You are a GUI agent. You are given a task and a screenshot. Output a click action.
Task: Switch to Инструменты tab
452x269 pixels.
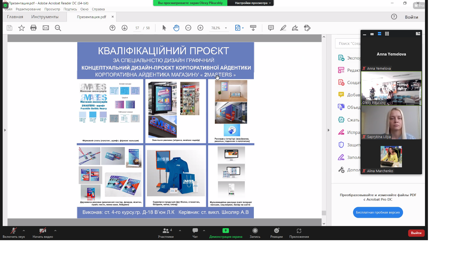(x=45, y=17)
